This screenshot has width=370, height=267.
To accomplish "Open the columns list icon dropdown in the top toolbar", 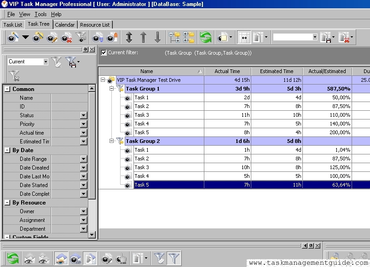I will coord(266,37).
